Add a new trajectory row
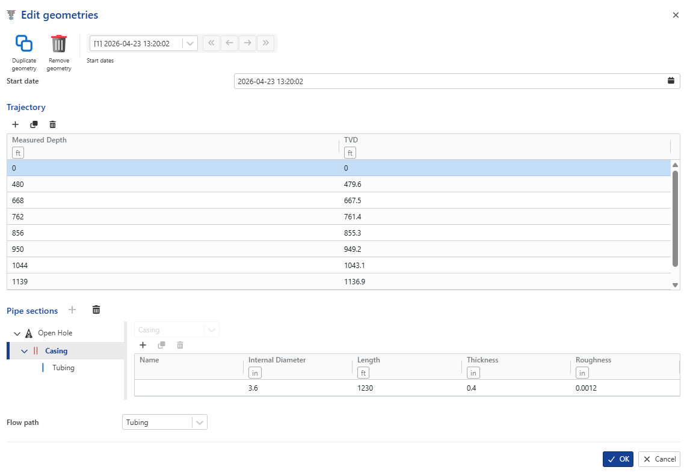 click(x=15, y=124)
